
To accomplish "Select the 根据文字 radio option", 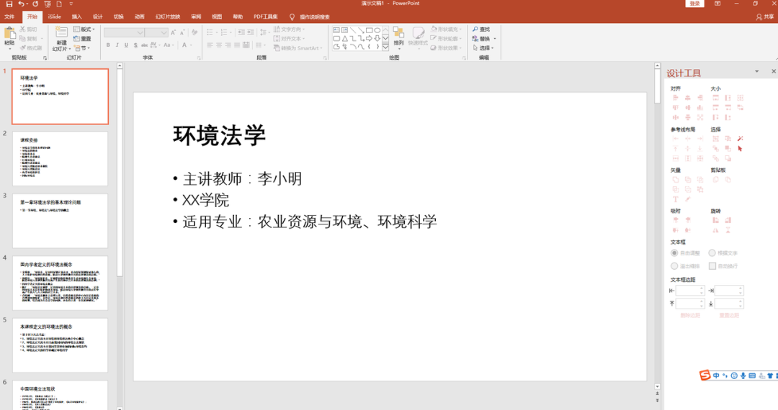I will coord(712,253).
